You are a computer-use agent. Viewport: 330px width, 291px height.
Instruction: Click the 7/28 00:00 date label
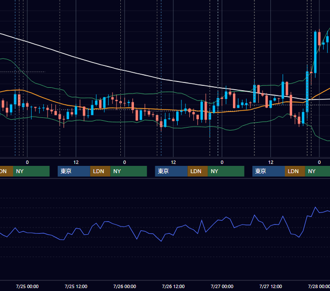(x=319, y=286)
